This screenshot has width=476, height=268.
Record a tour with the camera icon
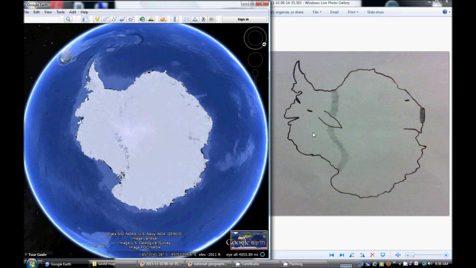coord(131,19)
